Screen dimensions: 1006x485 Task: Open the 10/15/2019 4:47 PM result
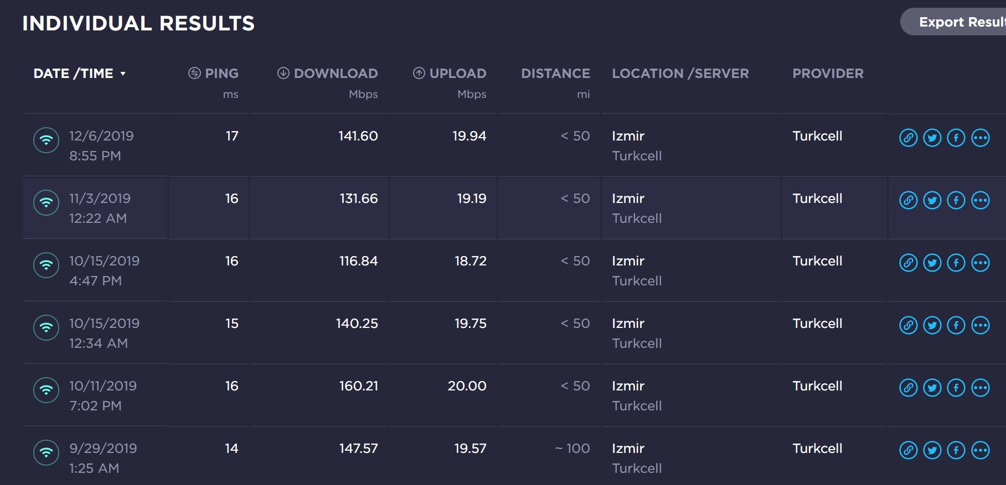pos(104,271)
